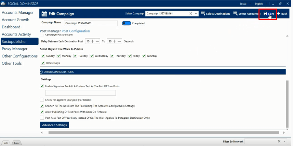Clear the selected campaign with the X icon
Viewport: 293px width, 146px height.
190,13
